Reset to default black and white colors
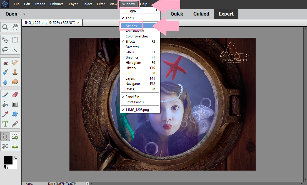The image size is (307, 185). click(x=6, y=167)
